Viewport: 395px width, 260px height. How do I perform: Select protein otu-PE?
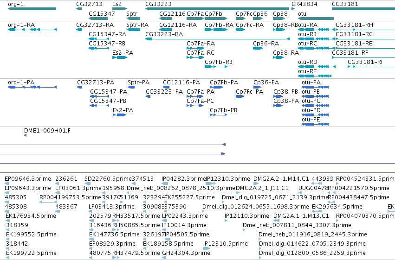[x=315, y=124]
